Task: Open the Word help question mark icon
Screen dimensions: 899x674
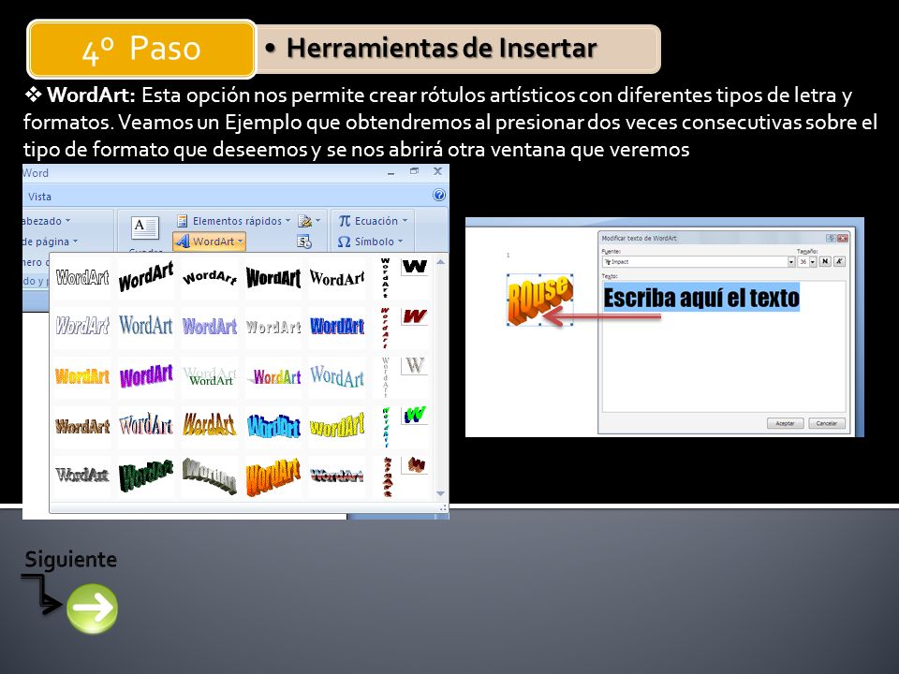Action: click(438, 196)
